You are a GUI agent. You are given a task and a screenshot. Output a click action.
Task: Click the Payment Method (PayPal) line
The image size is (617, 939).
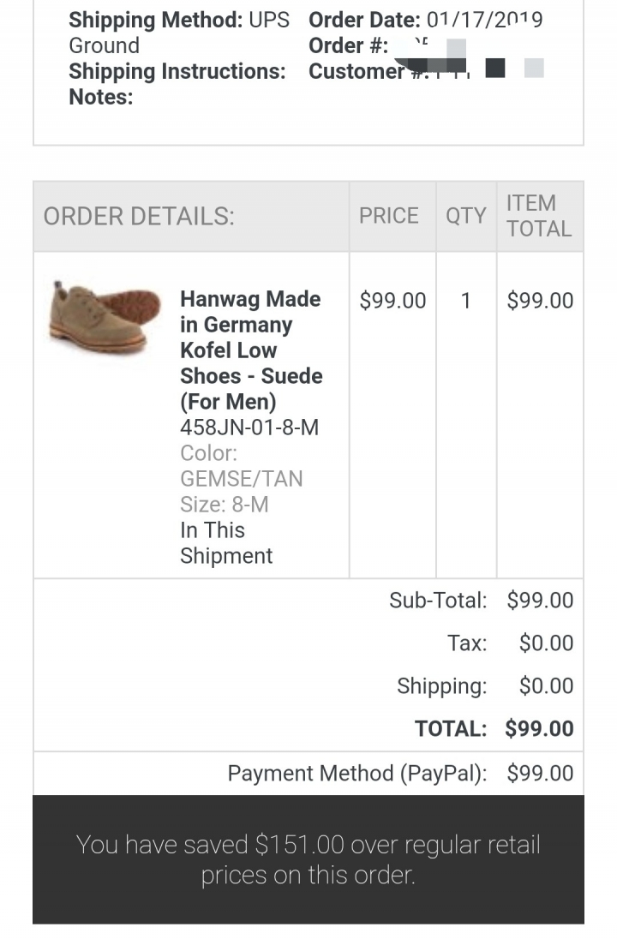400,773
